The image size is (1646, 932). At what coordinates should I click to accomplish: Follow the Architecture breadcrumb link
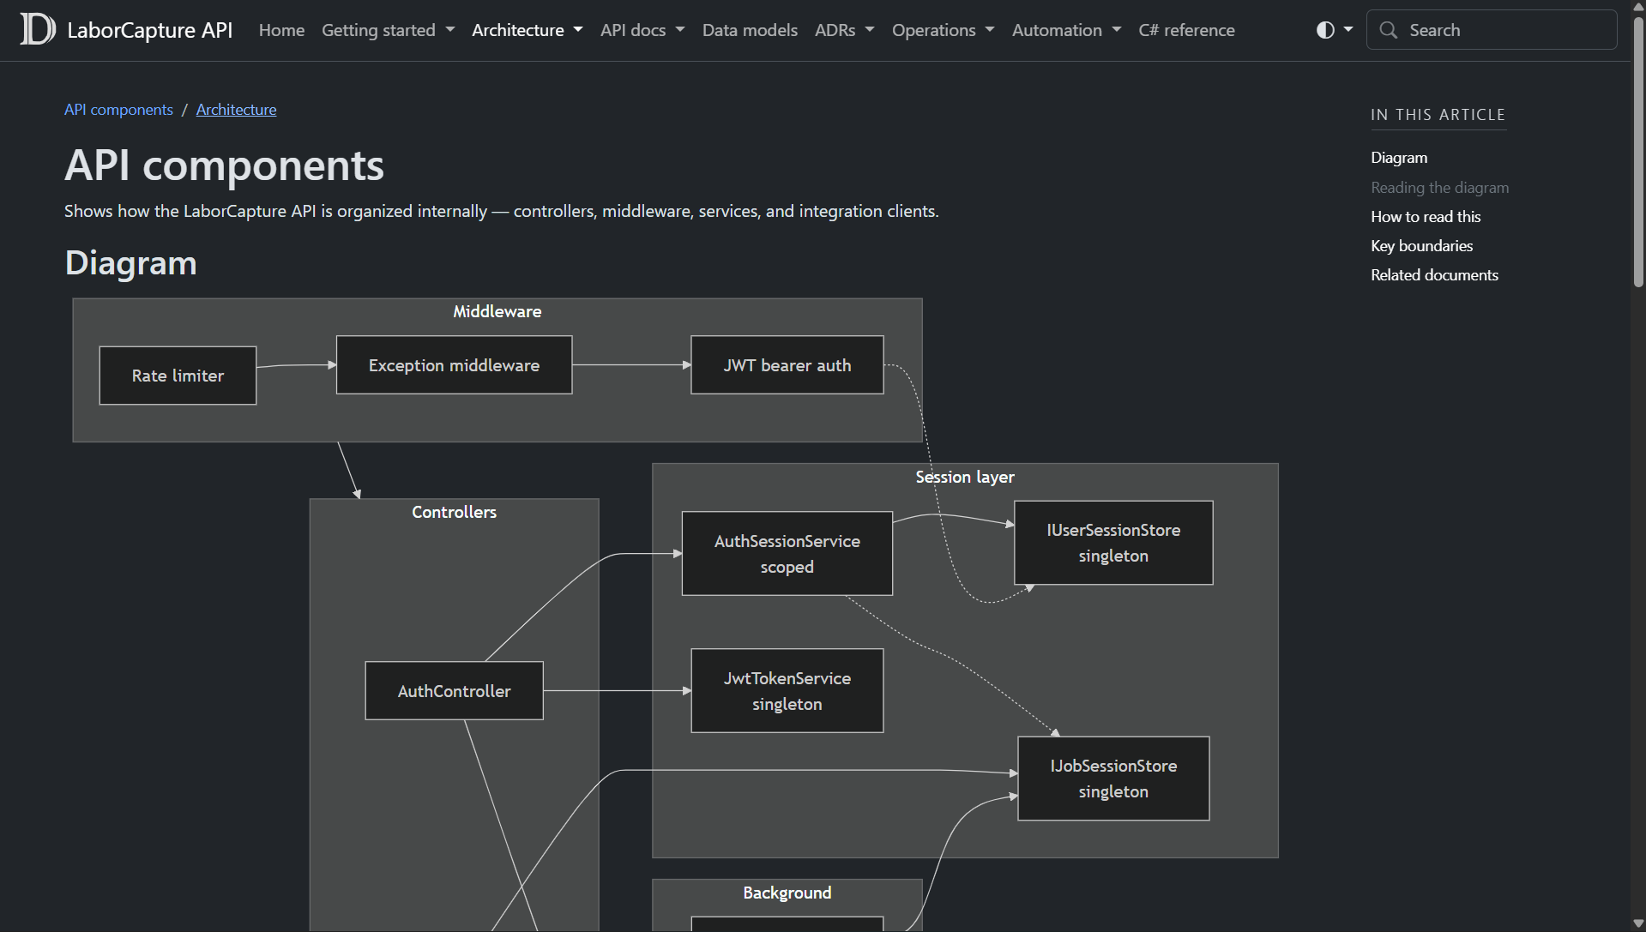coord(236,110)
